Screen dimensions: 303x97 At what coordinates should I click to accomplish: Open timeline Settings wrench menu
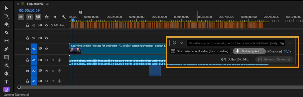tap(64, 17)
